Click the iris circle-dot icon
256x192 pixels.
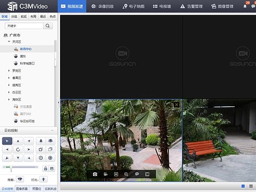(x=41, y=158)
